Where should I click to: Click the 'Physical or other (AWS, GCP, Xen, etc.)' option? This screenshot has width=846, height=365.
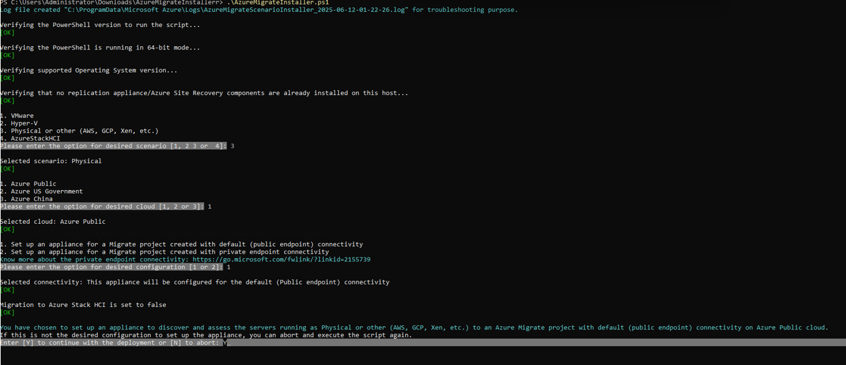[79, 131]
